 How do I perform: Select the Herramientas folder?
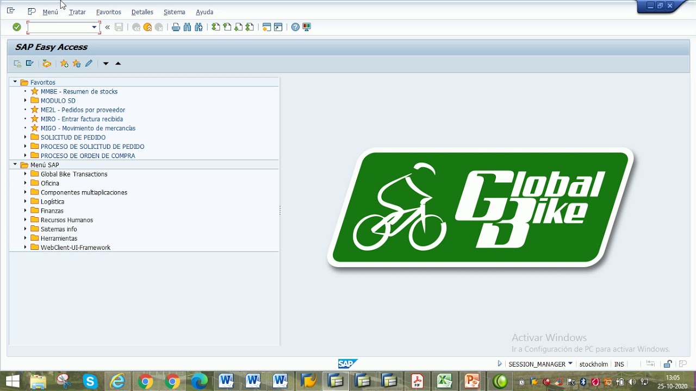(59, 238)
